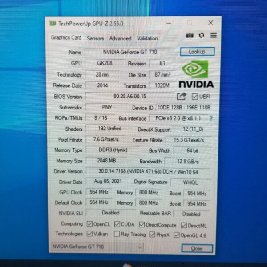The image size is (267, 267).
Task: Select the Graphics Card tab
Action: [x=66, y=37]
